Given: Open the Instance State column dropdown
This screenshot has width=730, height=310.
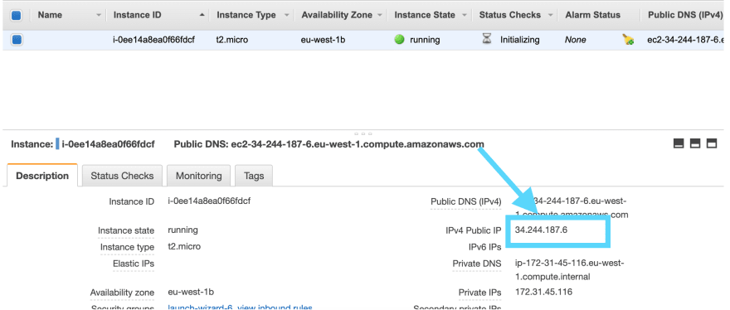Looking at the screenshot, I should click(465, 16).
